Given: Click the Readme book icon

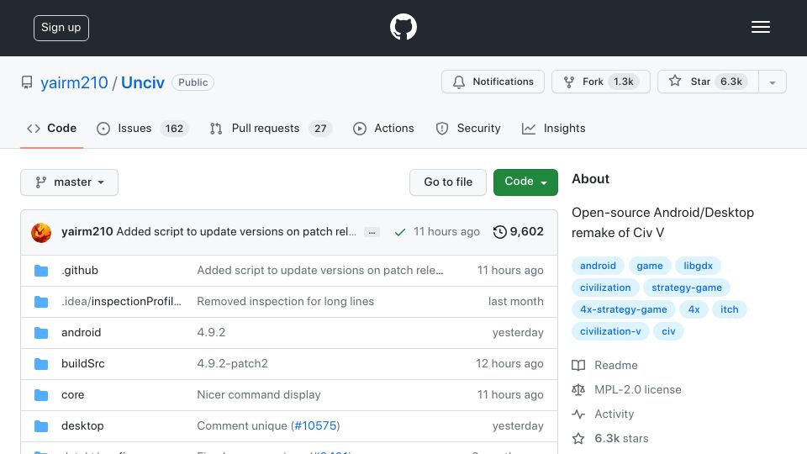Looking at the screenshot, I should click(x=578, y=366).
